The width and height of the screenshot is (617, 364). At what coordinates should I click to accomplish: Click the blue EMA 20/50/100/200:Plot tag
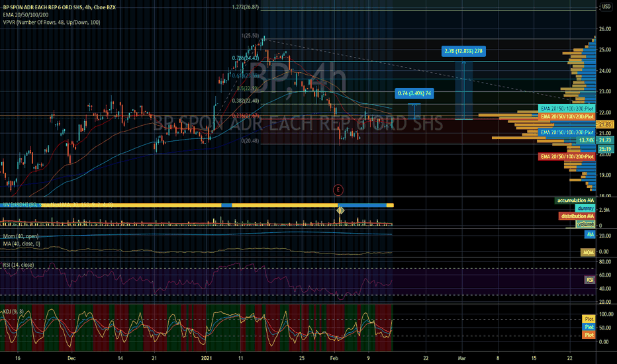click(567, 132)
